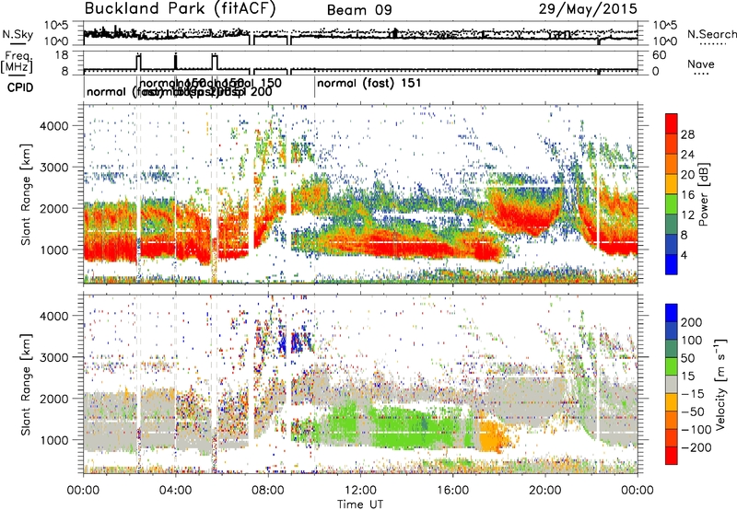Click the blue top segment of velocity colorbar
This screenshot has height=510, width=737.
coord(672,313)
